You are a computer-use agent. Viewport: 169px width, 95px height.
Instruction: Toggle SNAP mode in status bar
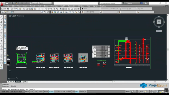(x=31, y=92)
